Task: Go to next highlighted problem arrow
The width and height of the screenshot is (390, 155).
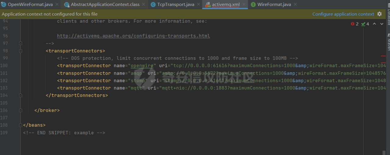Action: tap(382, 24)
